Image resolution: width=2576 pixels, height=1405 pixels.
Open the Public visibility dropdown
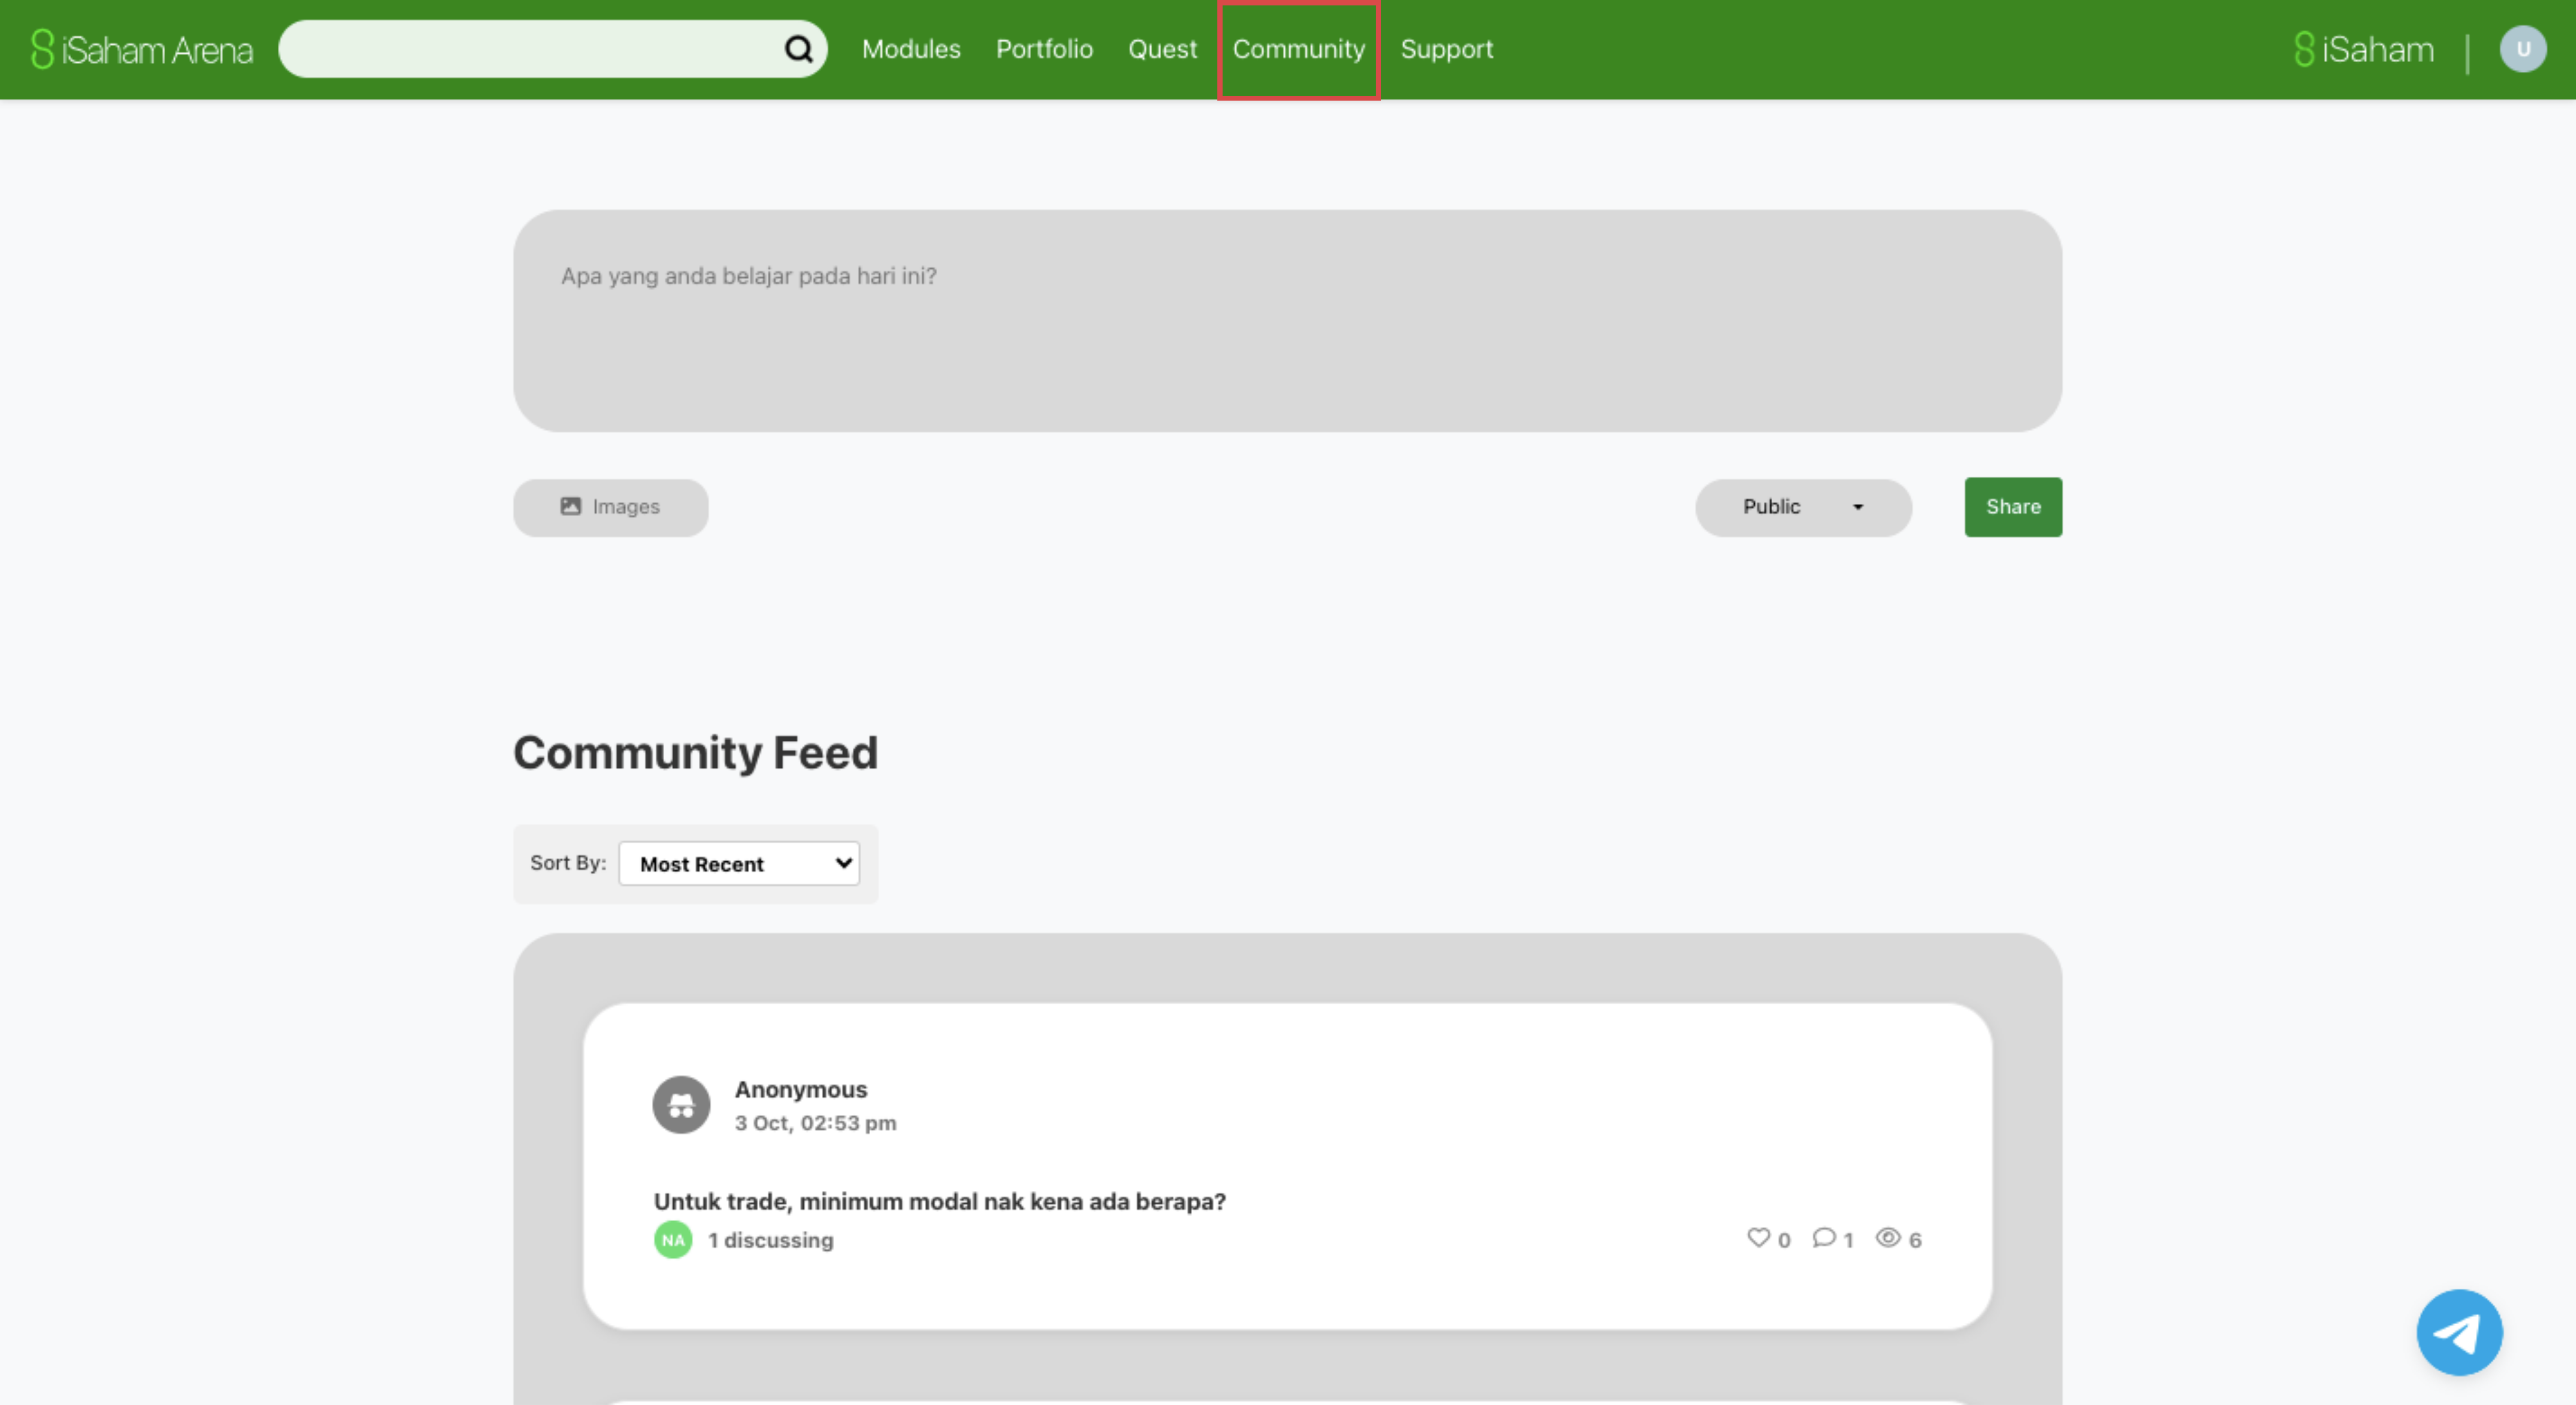pos(1803,507)
